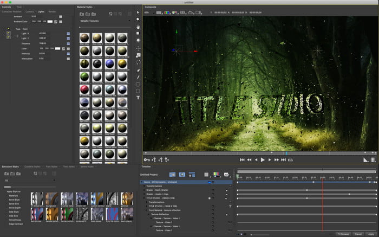This screenshot has width=379, height=237.
Task: Choose the Zoom magnifier tool
Action: pyautogui.click(x=138, y=18)
